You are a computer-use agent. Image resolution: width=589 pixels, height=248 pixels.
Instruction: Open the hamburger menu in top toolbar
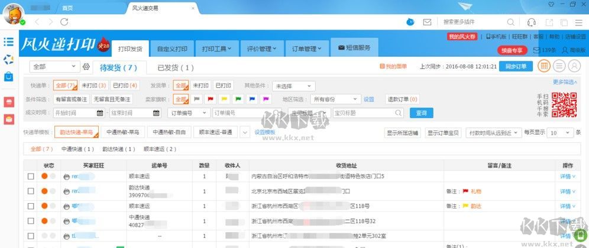[578, 22]
